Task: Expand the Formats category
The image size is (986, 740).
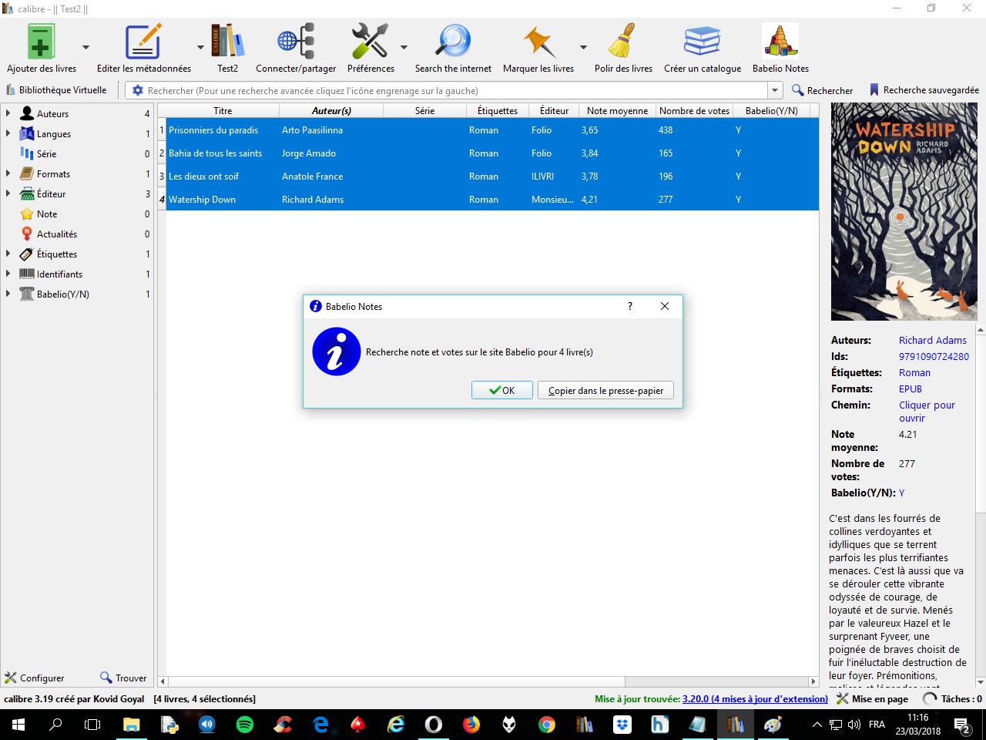Action: pos(8,173)
